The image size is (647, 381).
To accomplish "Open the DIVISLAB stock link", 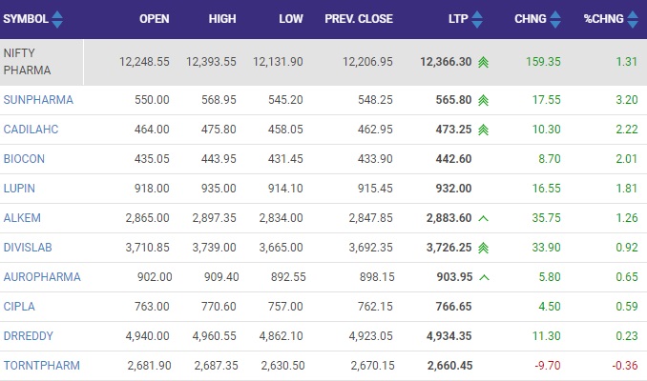I will (28, 248).
